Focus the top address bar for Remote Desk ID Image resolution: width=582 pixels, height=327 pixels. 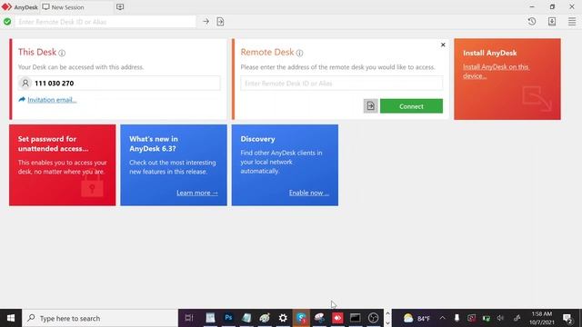(105, 22)
